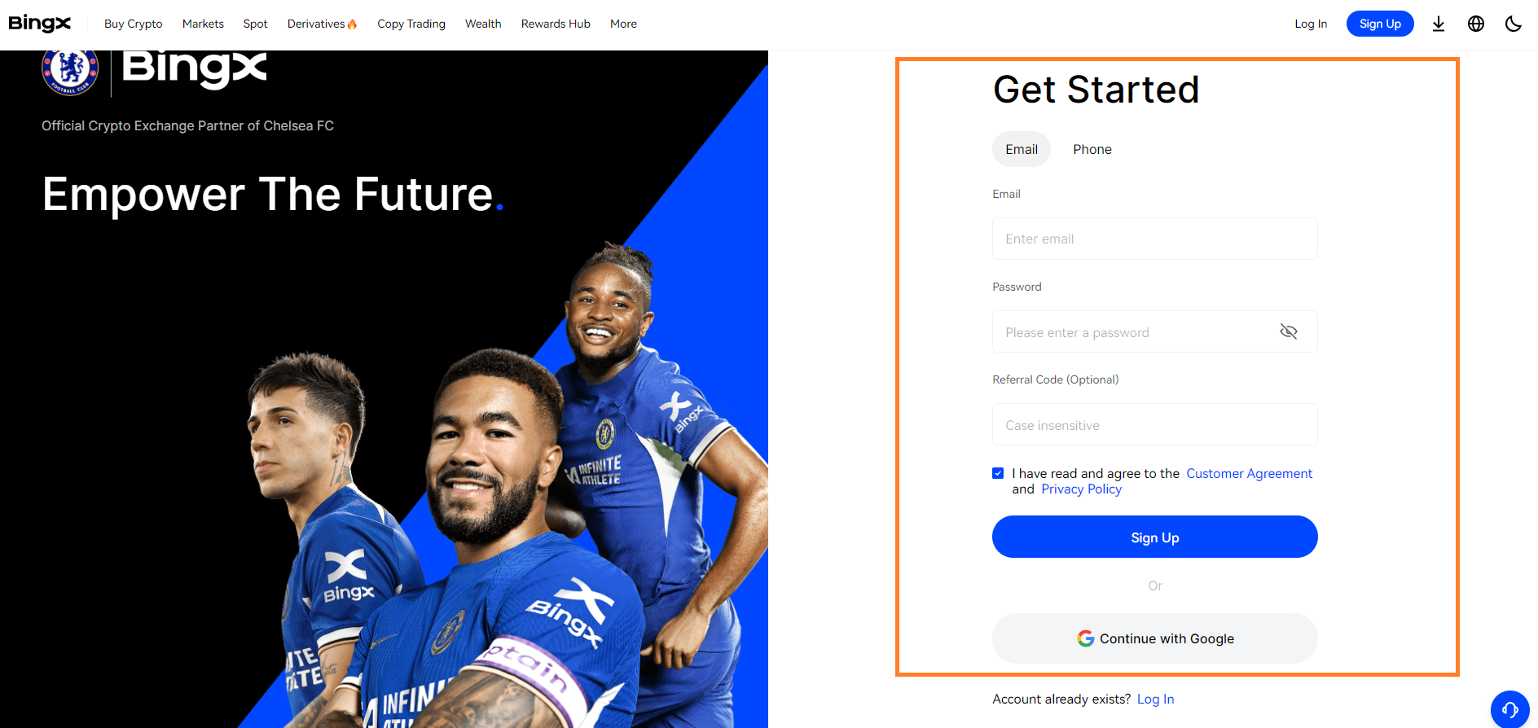Expand the Derivatives menu
Viewport: 1538px width, 728px height.
316,24
